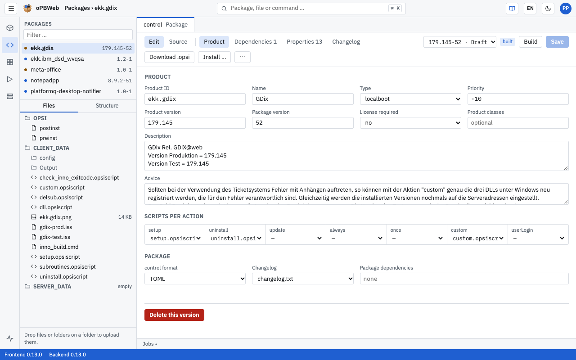The image size is (576, 360).
Task: Open the License required dropdown
Action: click(410, 123)
